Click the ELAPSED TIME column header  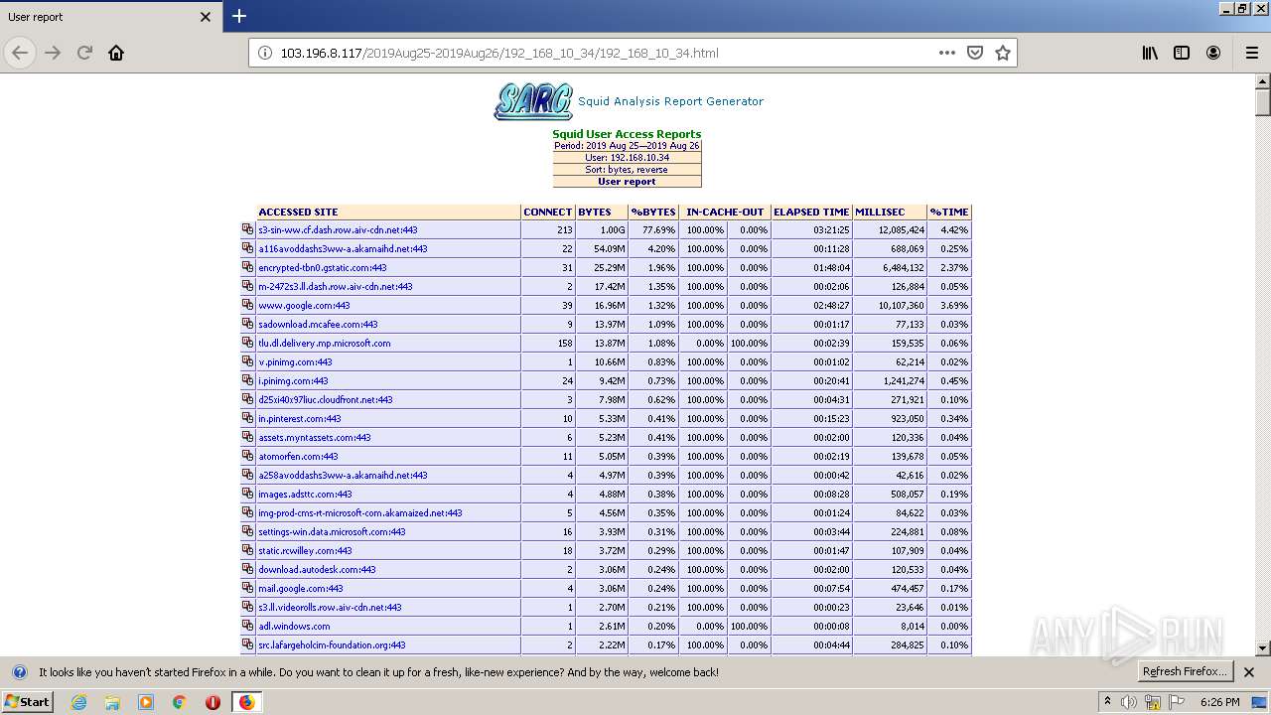[811, 213]
